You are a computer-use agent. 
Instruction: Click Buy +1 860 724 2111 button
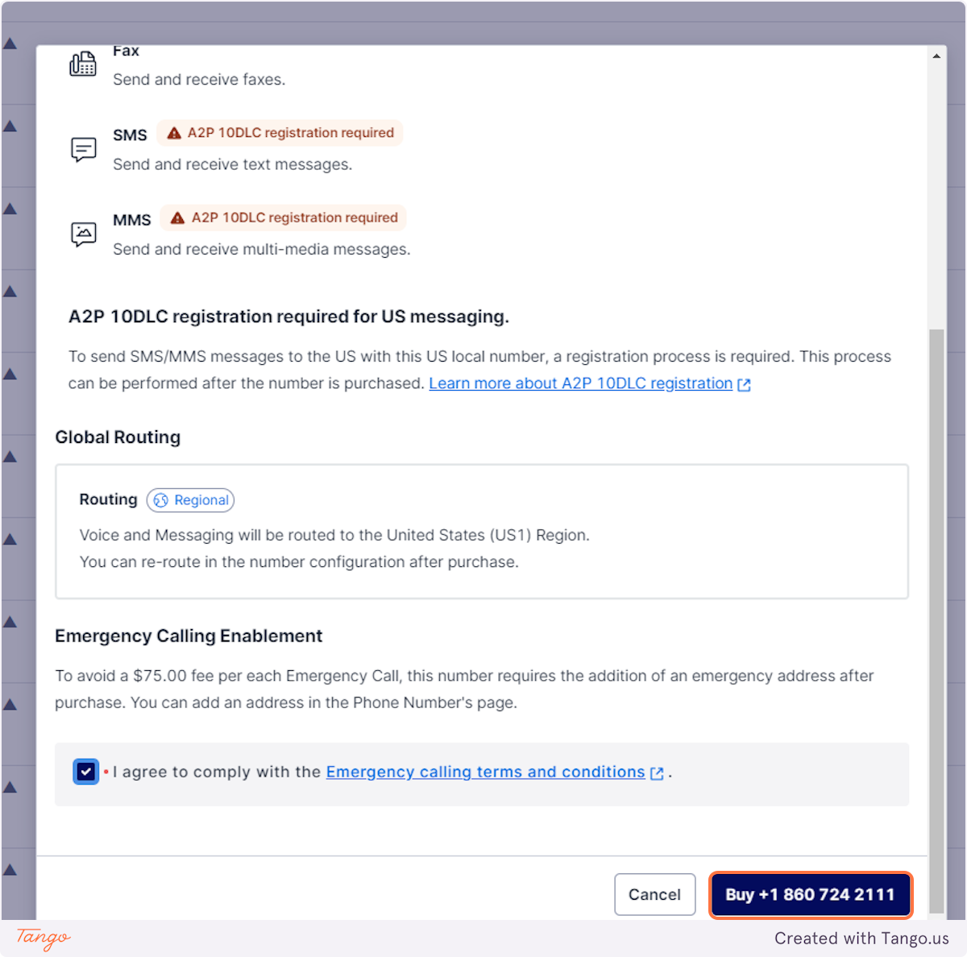click(x=810, y=894)
